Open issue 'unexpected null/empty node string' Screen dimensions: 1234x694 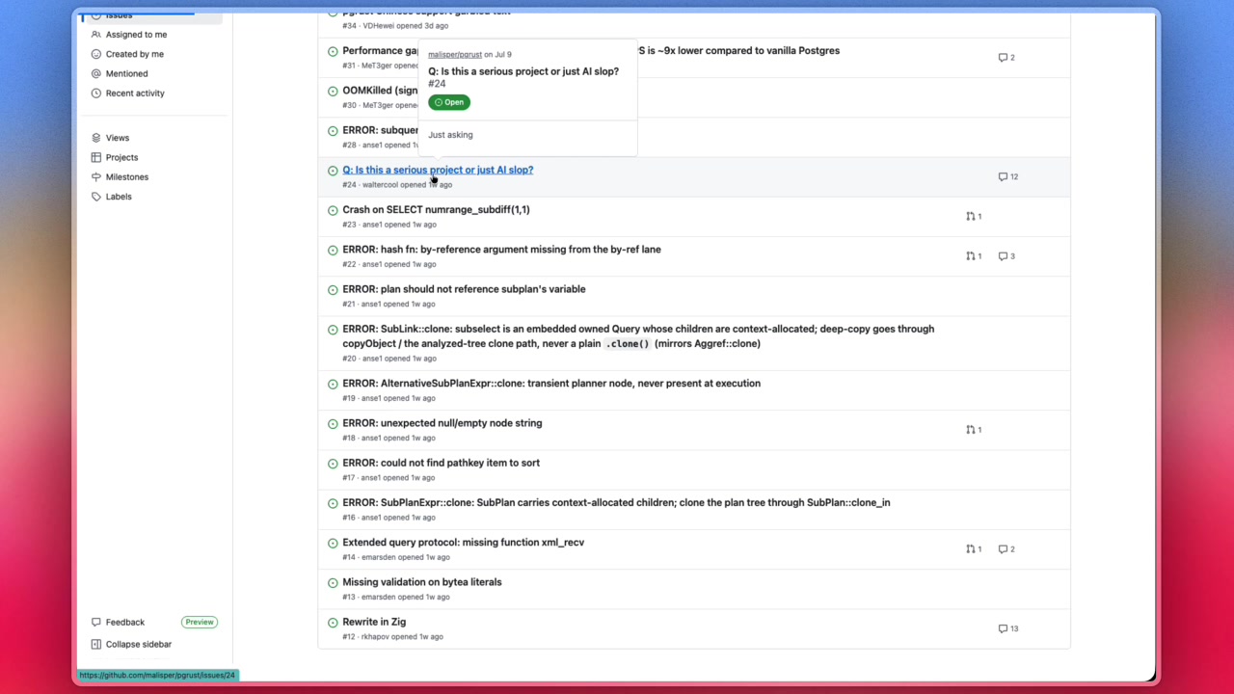click(x=443, y=423)
